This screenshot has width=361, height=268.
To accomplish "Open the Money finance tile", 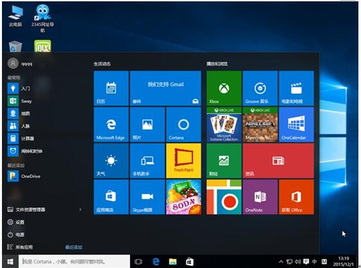I will (x=224, y=160).
